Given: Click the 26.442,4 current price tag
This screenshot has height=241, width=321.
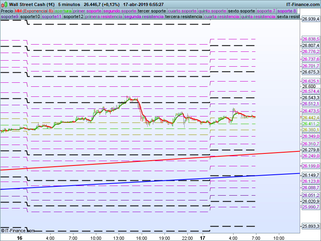Looking at the screenshot, I should pyautogui.click(x=310, y=117).
